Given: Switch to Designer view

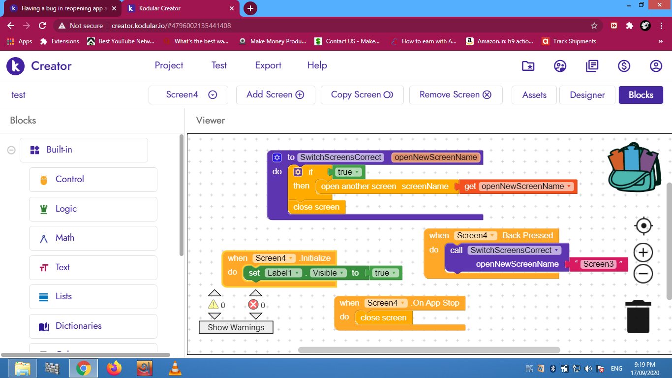Looking at the screenshot, I should pyautogui.click(x=587, y=95).
